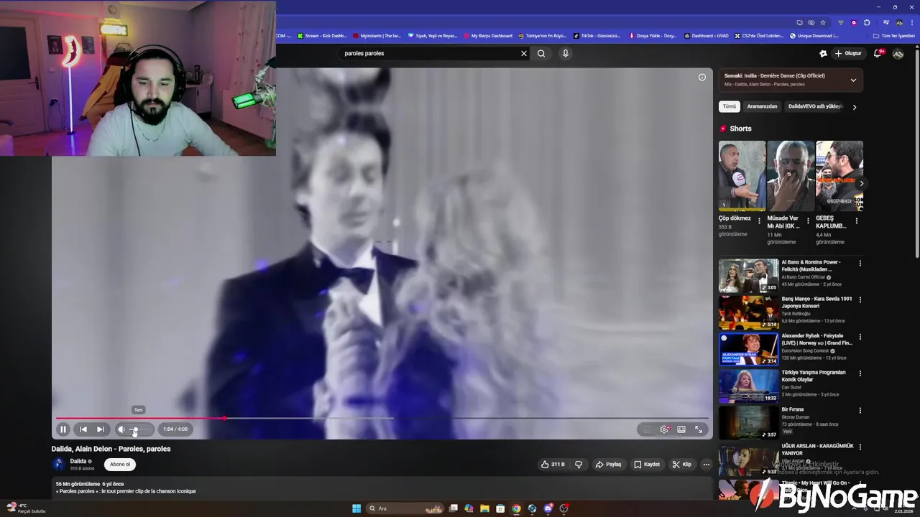Open options for Alexander Rybak video

(860, 337)
